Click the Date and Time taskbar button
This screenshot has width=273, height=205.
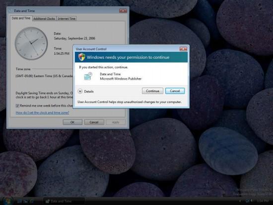click(x=64, y=201)
